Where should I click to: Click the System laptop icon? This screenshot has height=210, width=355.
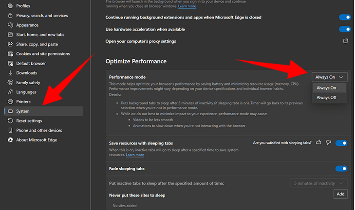(10, 111)
